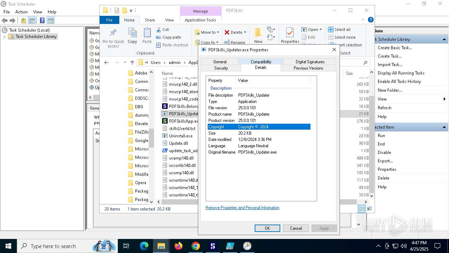Click Create Basic Task action
The height and width of the screenshot is (253, 449).
(x=395, y=48)
